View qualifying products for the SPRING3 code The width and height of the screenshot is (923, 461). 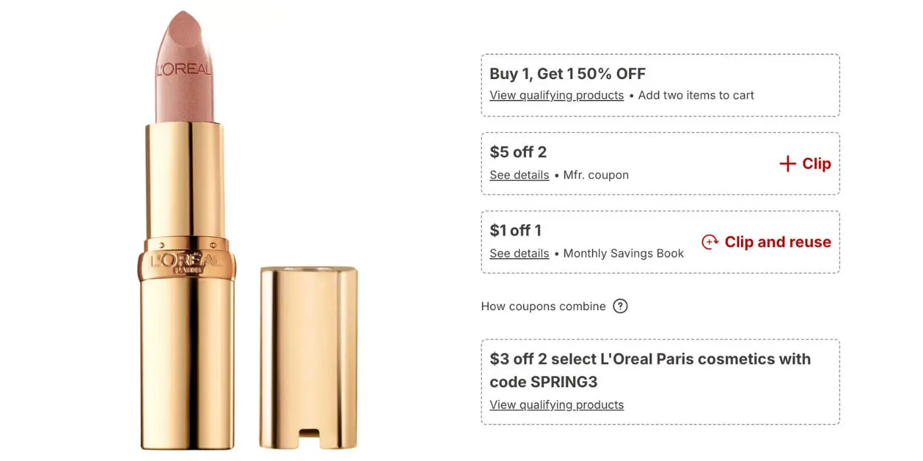(556, 405)
